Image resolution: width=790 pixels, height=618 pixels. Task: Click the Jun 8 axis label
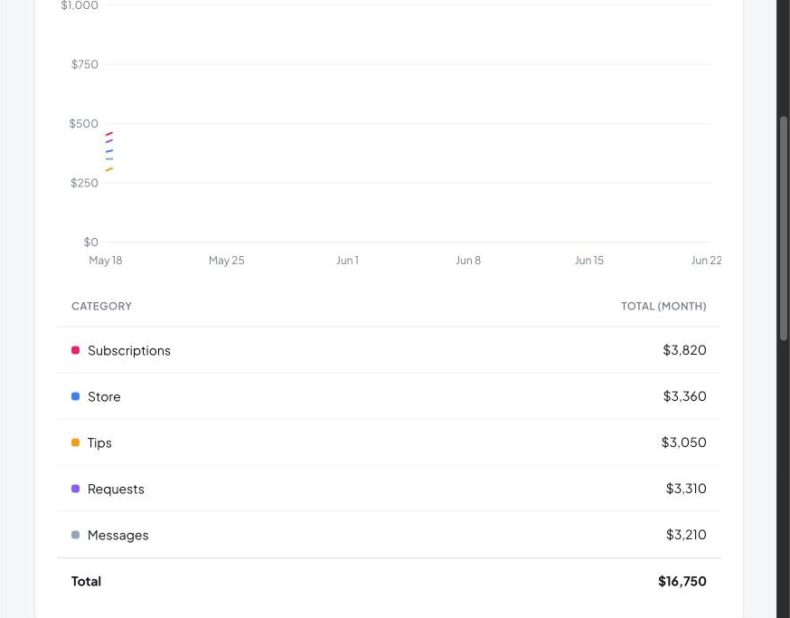(468, 261)
